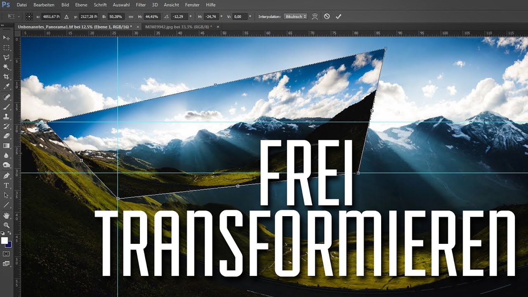Close the Unbenanntes_Panorama1.tif document tab

click(137, 26)
